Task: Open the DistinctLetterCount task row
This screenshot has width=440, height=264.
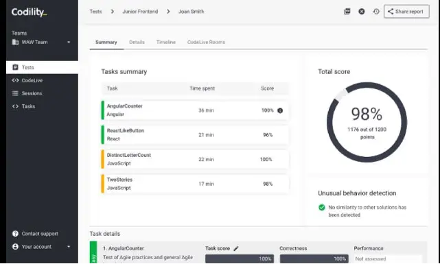Action: 195,159
